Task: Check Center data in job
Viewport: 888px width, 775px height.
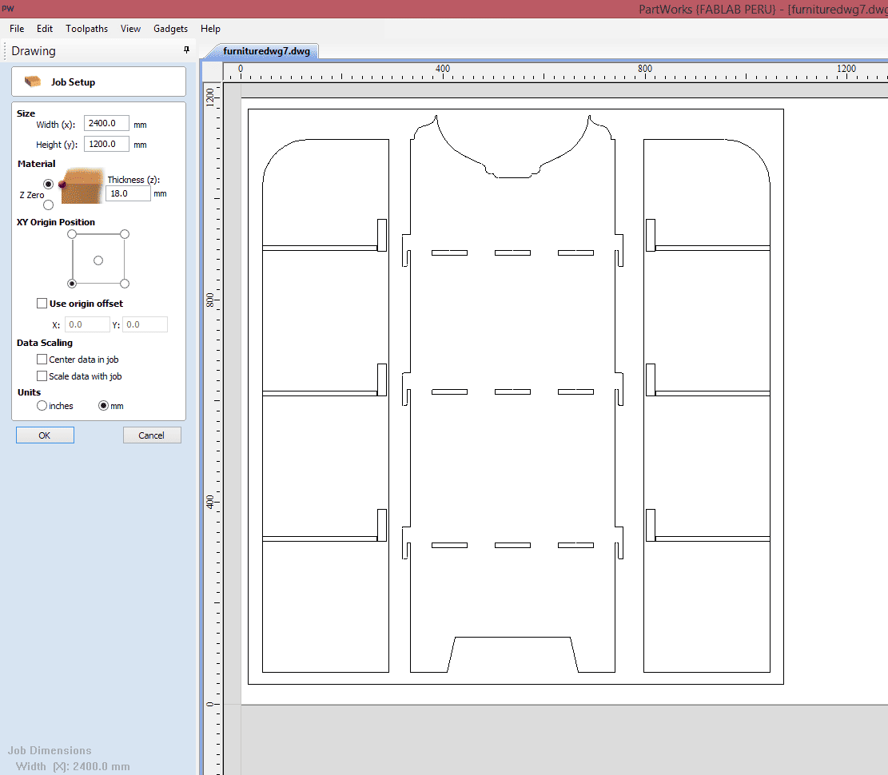Action: click(42, 359)
